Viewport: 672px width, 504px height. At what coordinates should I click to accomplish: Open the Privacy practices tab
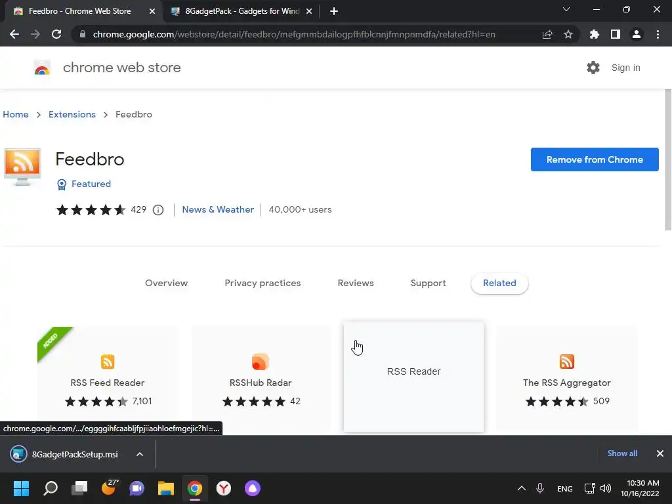[262, 283]
